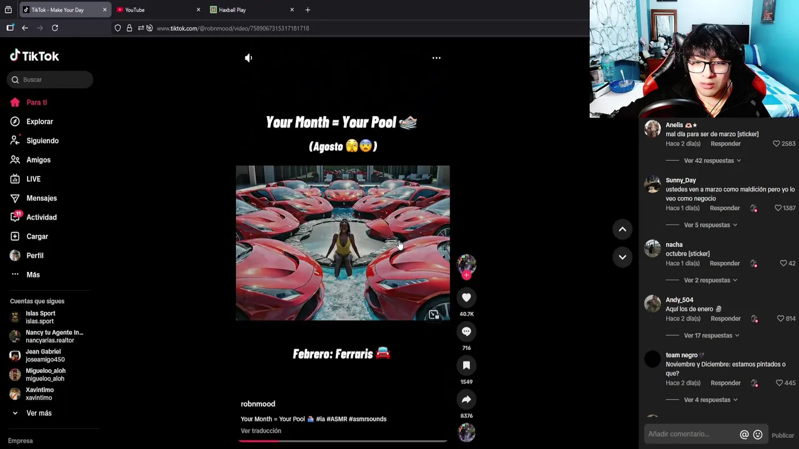
Task: Expand Ver 42 respuestas
Action: click(712, 161)
